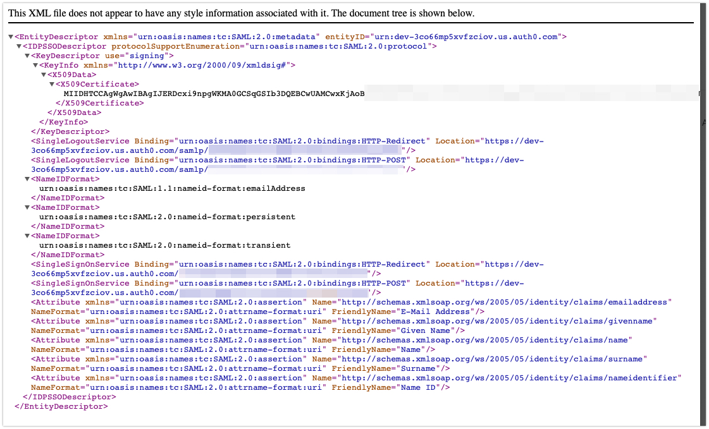Click the opening <X509Data> tag text
Screen dimensions: 709x429
pos(72,75)
